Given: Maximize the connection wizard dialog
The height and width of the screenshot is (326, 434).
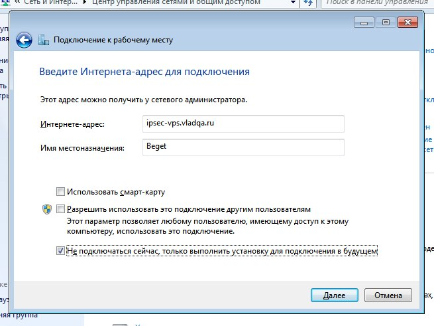Looking at the screenshot, I should point(386,23).
